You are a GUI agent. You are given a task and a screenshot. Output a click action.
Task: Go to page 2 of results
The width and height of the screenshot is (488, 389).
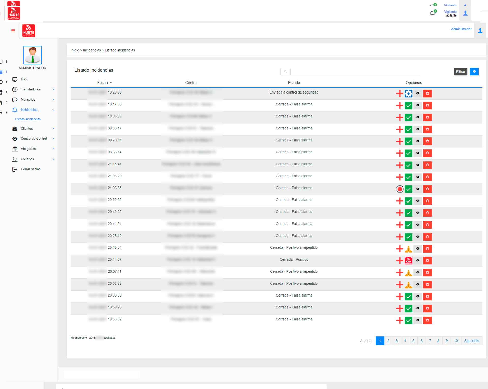[388, 341]
